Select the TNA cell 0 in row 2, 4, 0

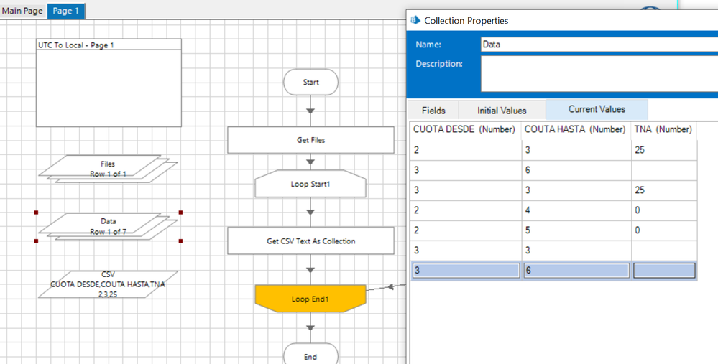664,210
